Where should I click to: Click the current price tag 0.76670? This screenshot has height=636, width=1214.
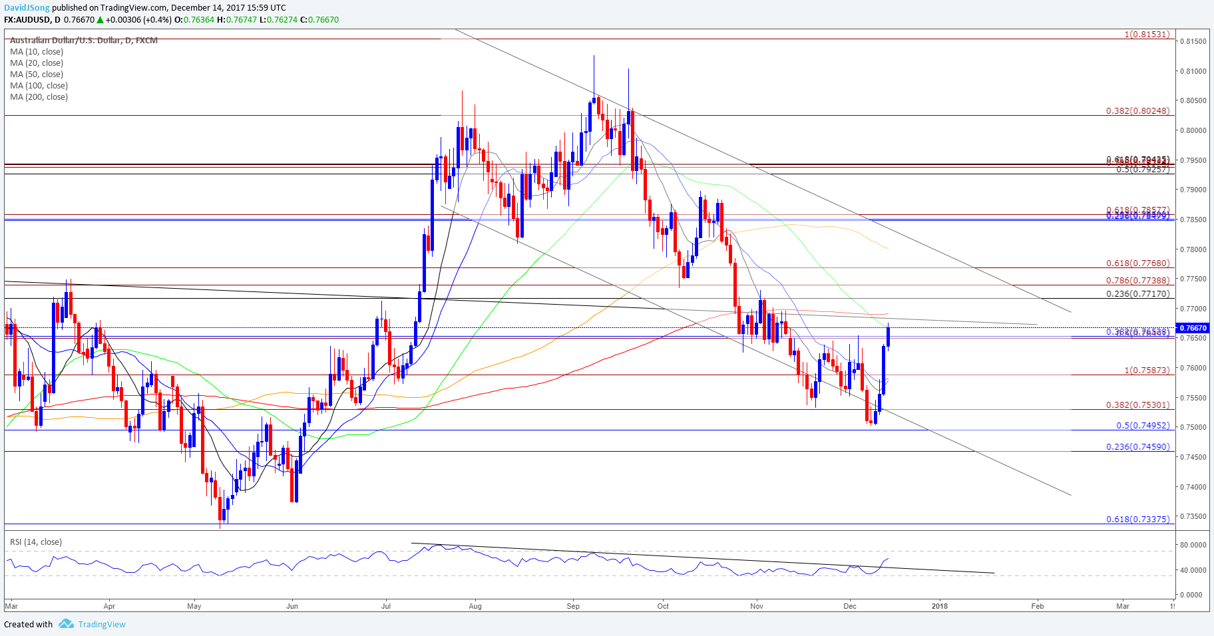click(x=1193, y=328)
